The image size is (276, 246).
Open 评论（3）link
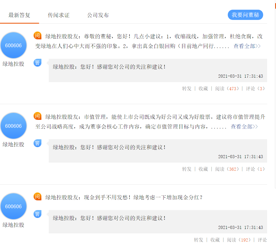(x=255, y=89)
